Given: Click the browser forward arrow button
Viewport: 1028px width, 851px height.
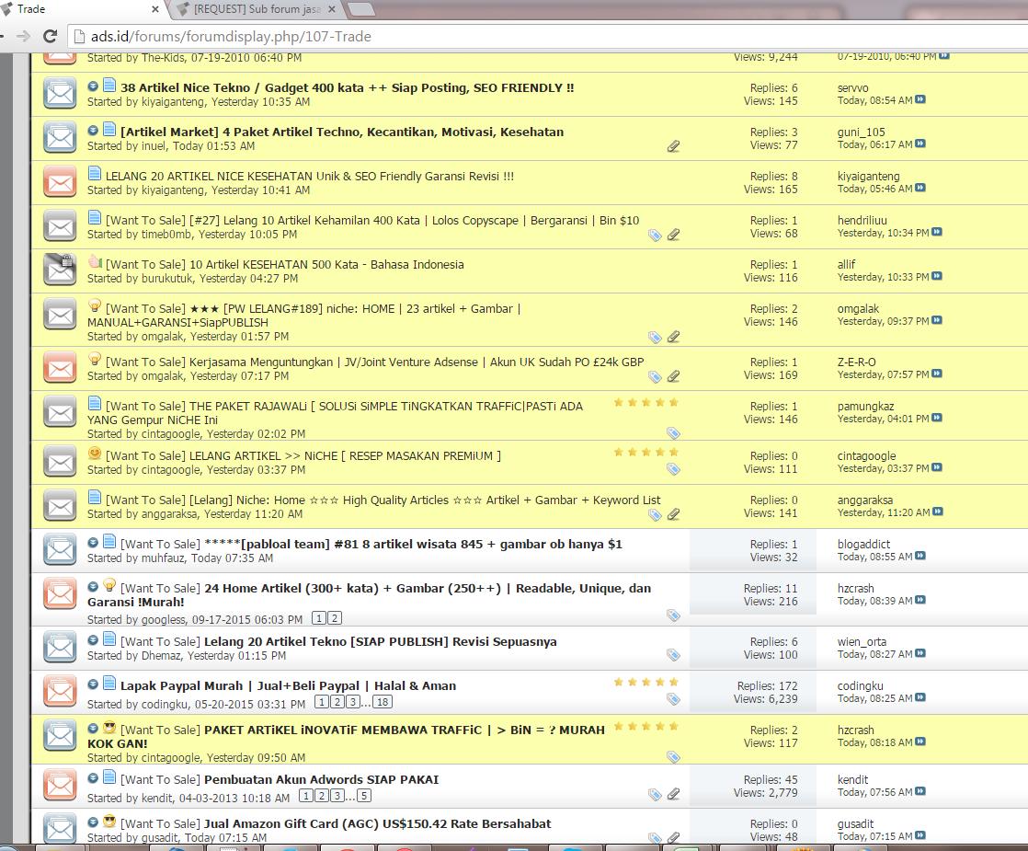Looking at the screenshot, I should point(23,37).
